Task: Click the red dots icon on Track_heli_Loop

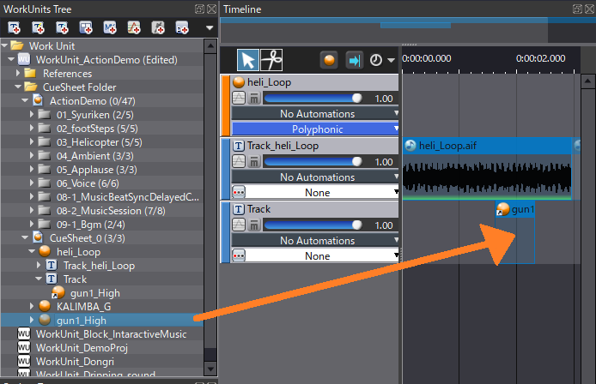Action: coord(239,192)
